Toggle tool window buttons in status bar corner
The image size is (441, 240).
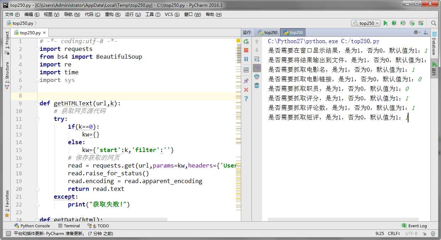pyautogui.click(x=8, y=234)
